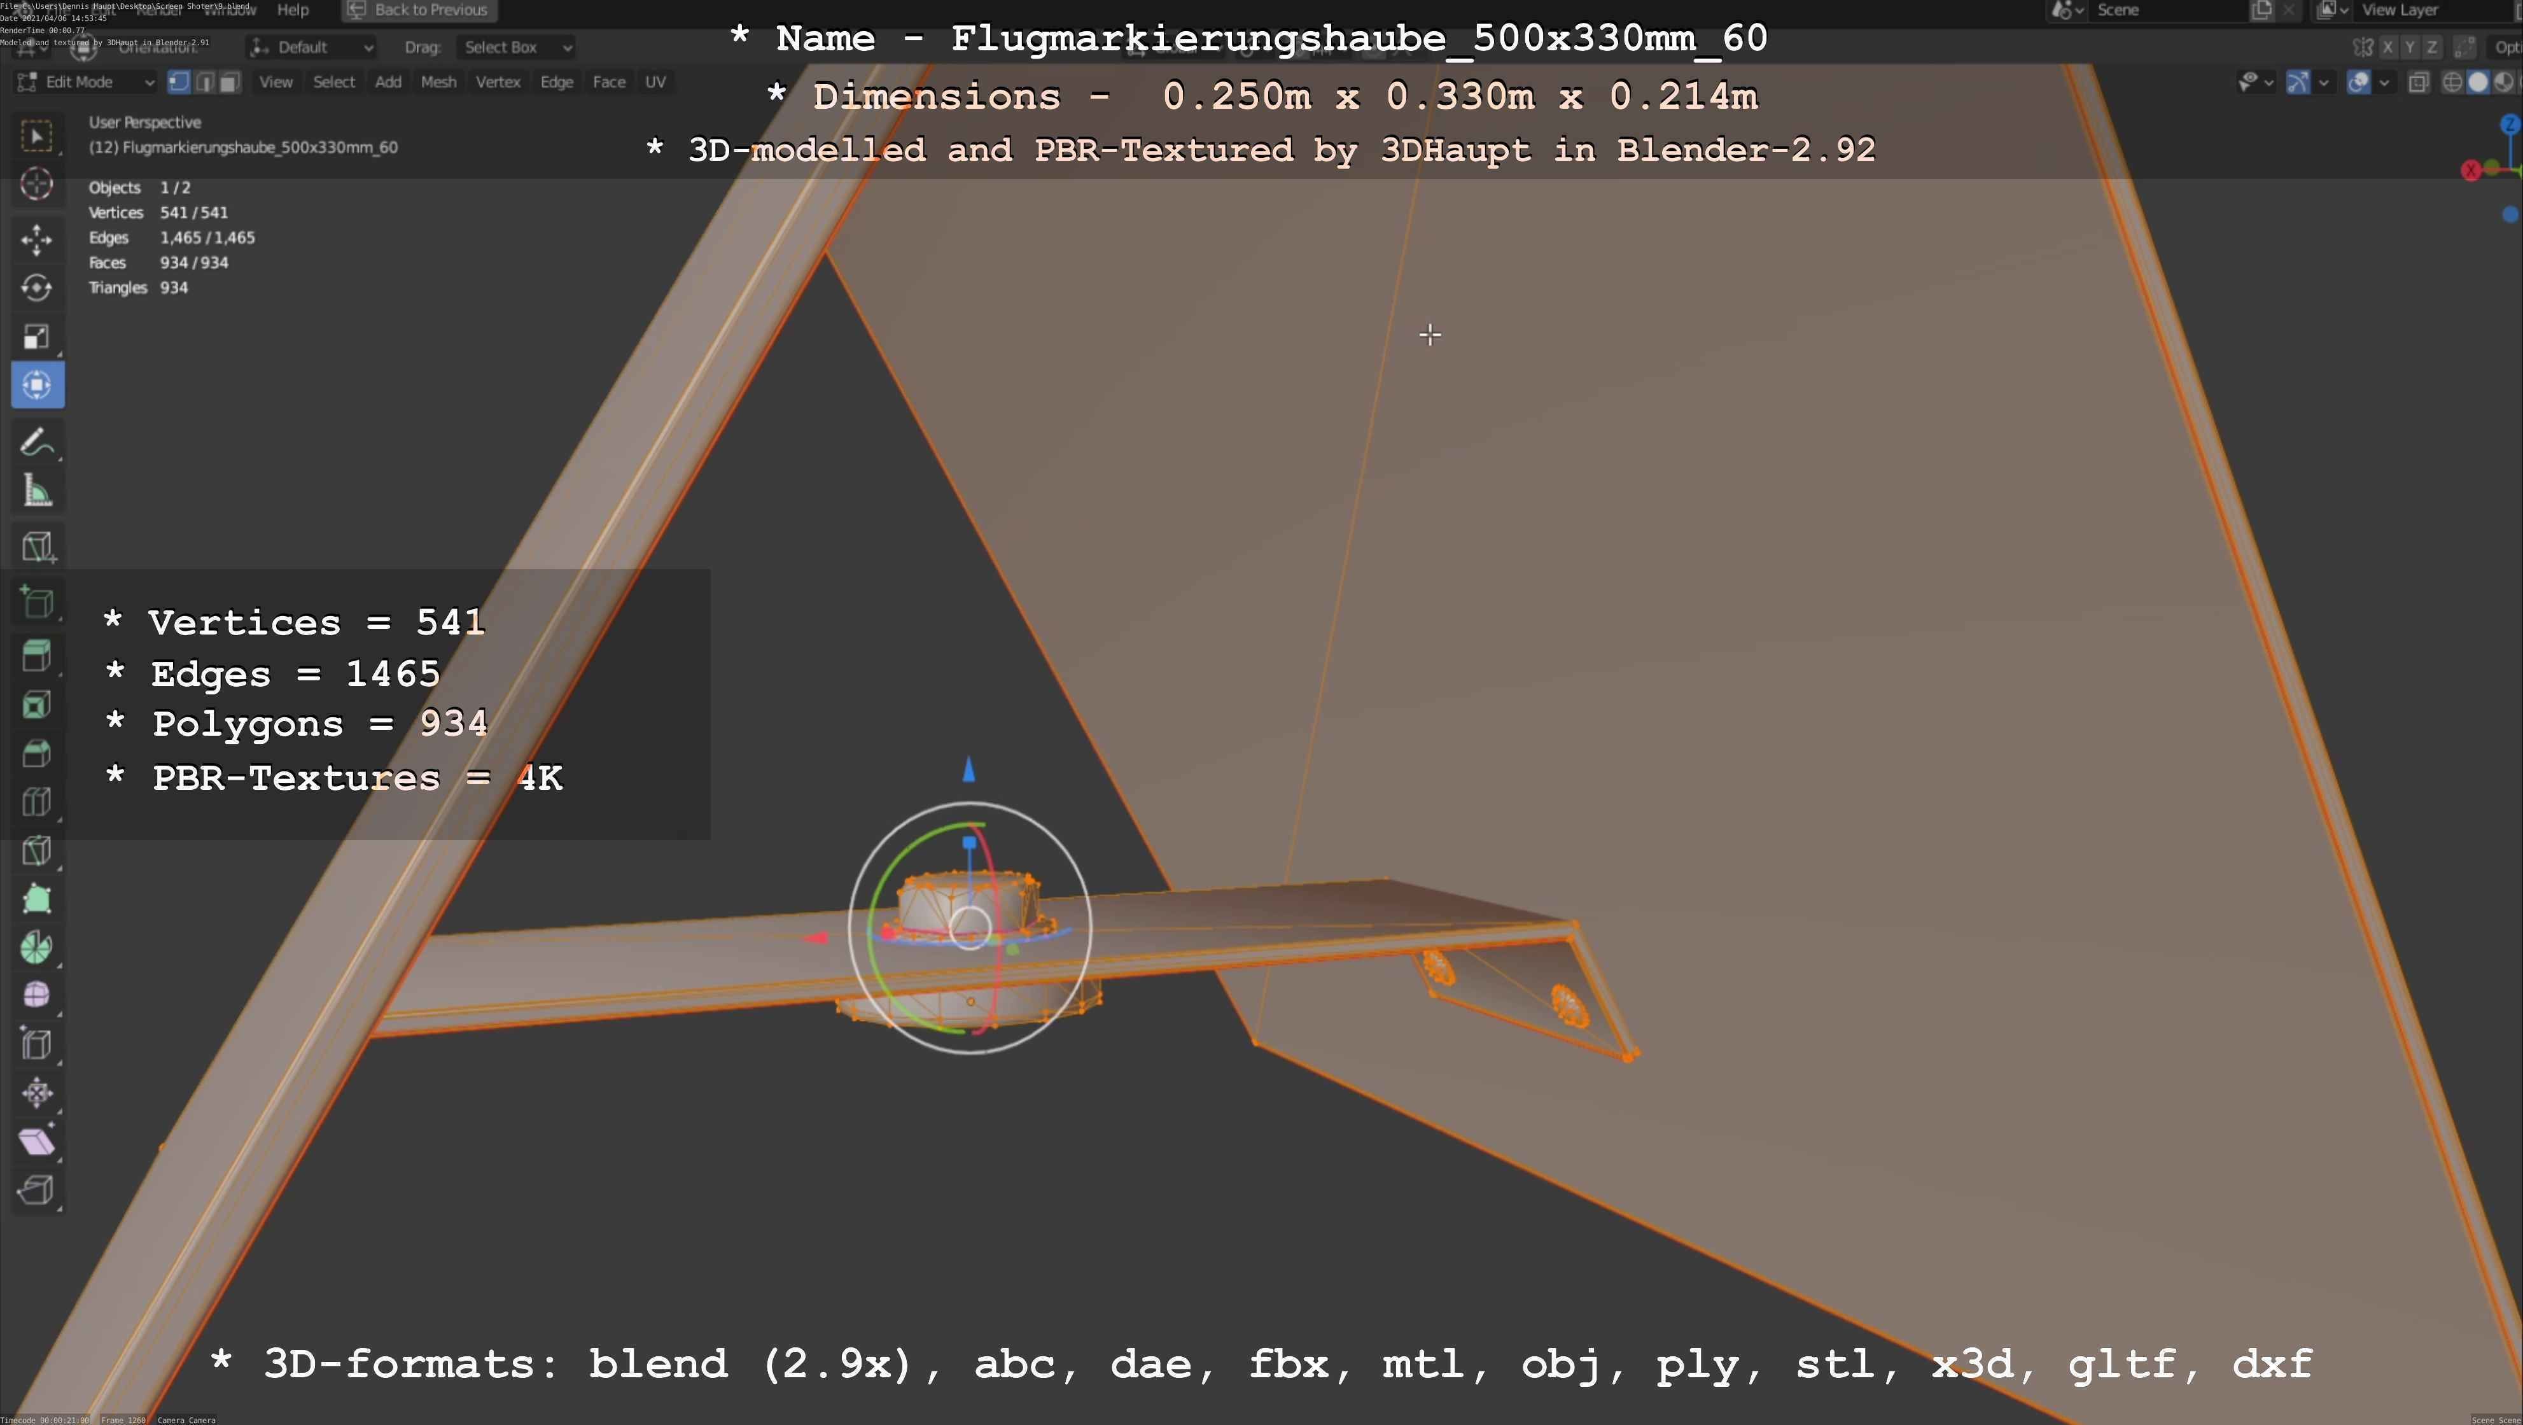Click the View Layer name field
Viewport: 2523px width, 1425px height.
2433,10
